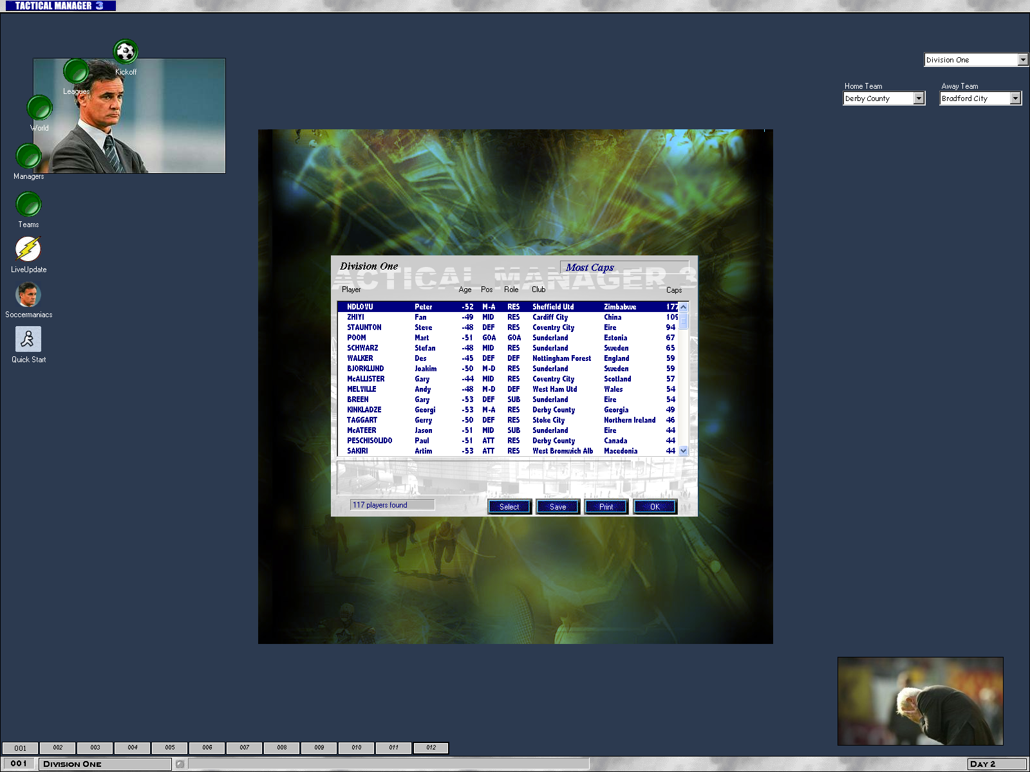Click the bowed manager photo thumbnail
The image size is (1030, 772).
(x=920, y=701)
